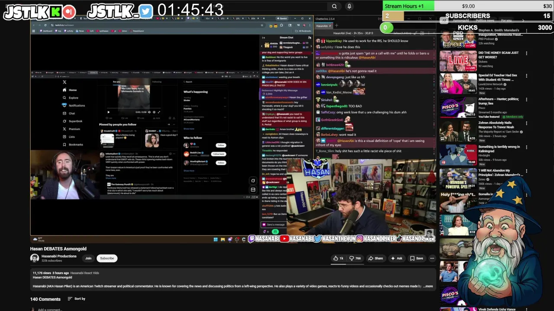Dislike the video (766 thumbs down)
The width and height of the screenshot is (554, 311).
click(355, 258)
